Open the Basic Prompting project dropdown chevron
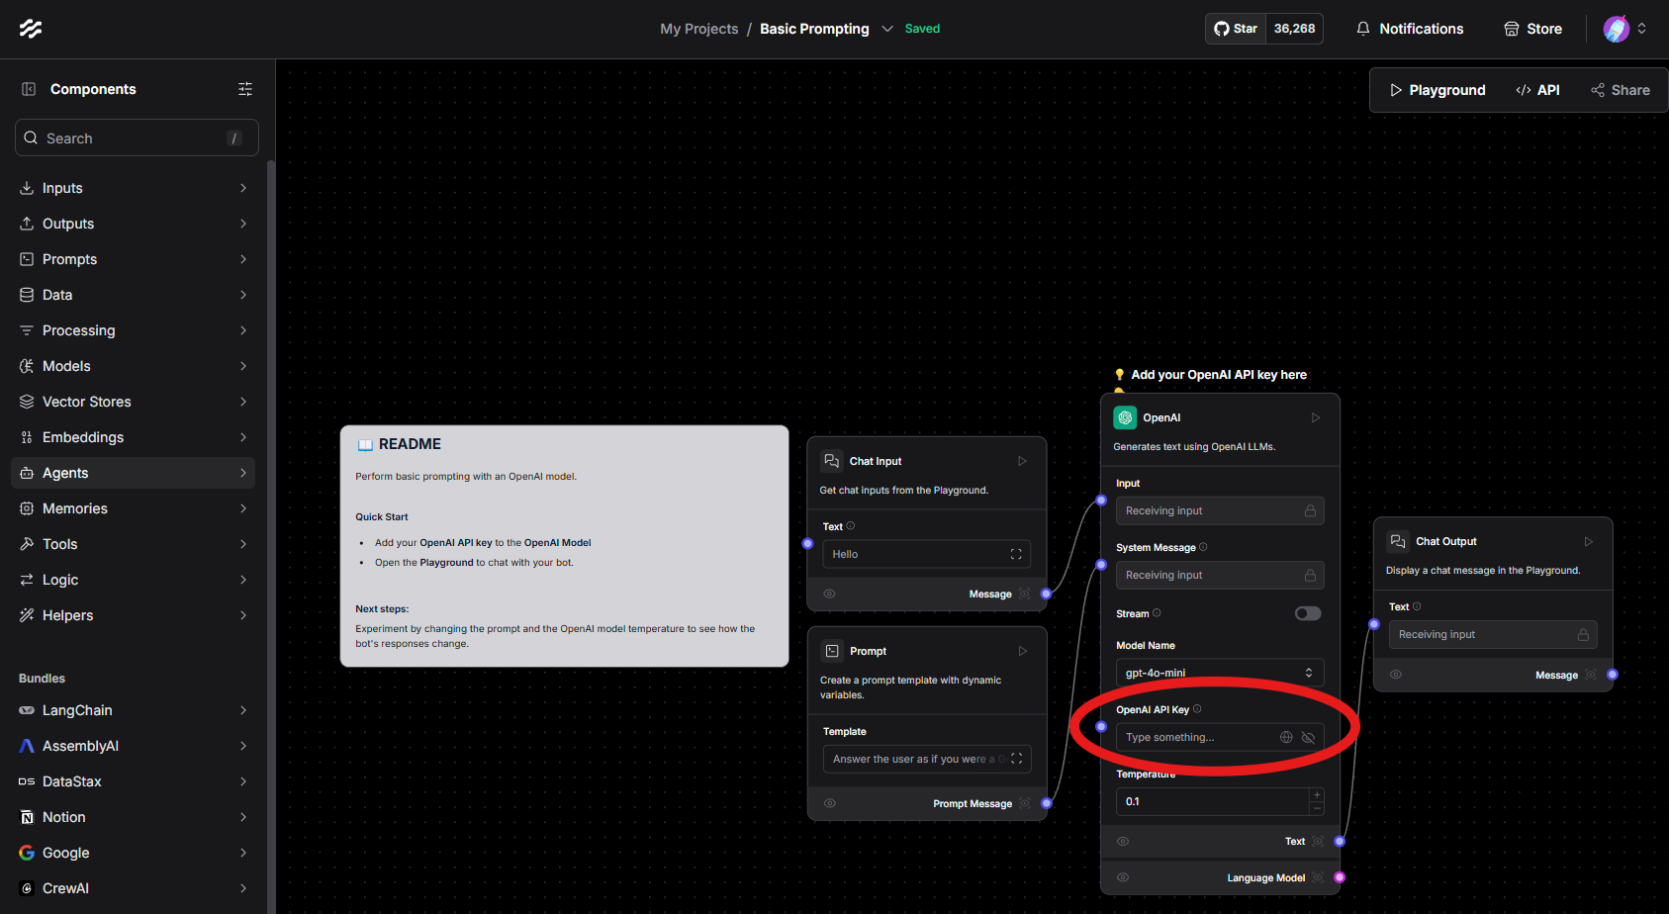This screenshot has width=1669, height=914. (887, 29)
